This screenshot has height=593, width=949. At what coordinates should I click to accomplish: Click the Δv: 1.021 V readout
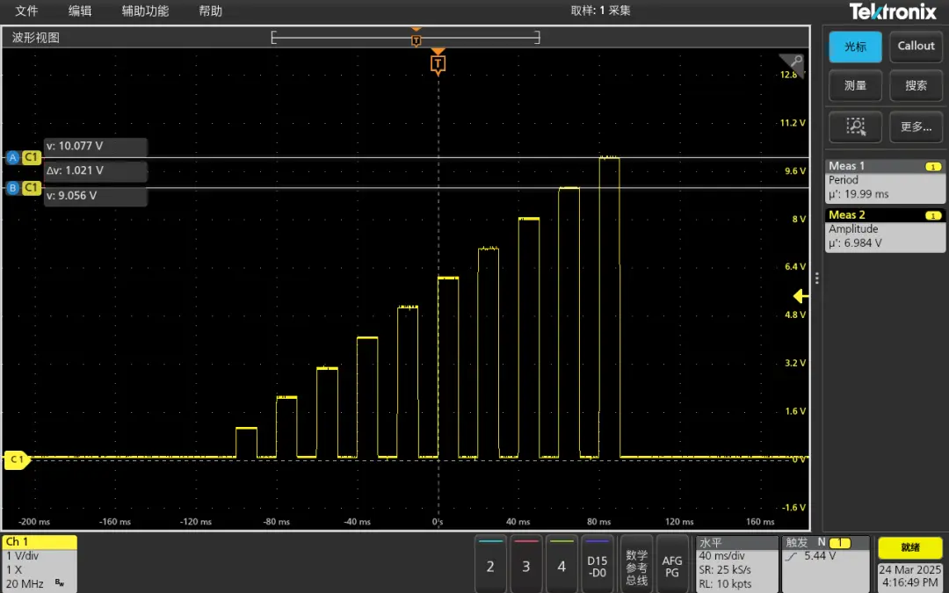coord(96,171)
